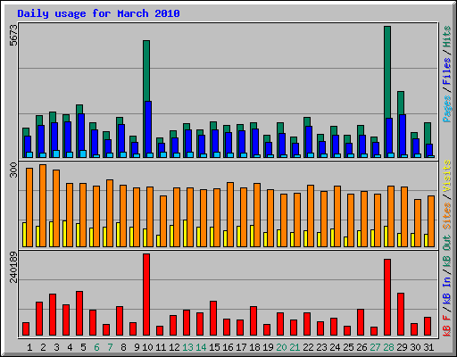Select the yellow Visits bar for day 25
This screenshot has width=457, height=357.
[345, 242]
